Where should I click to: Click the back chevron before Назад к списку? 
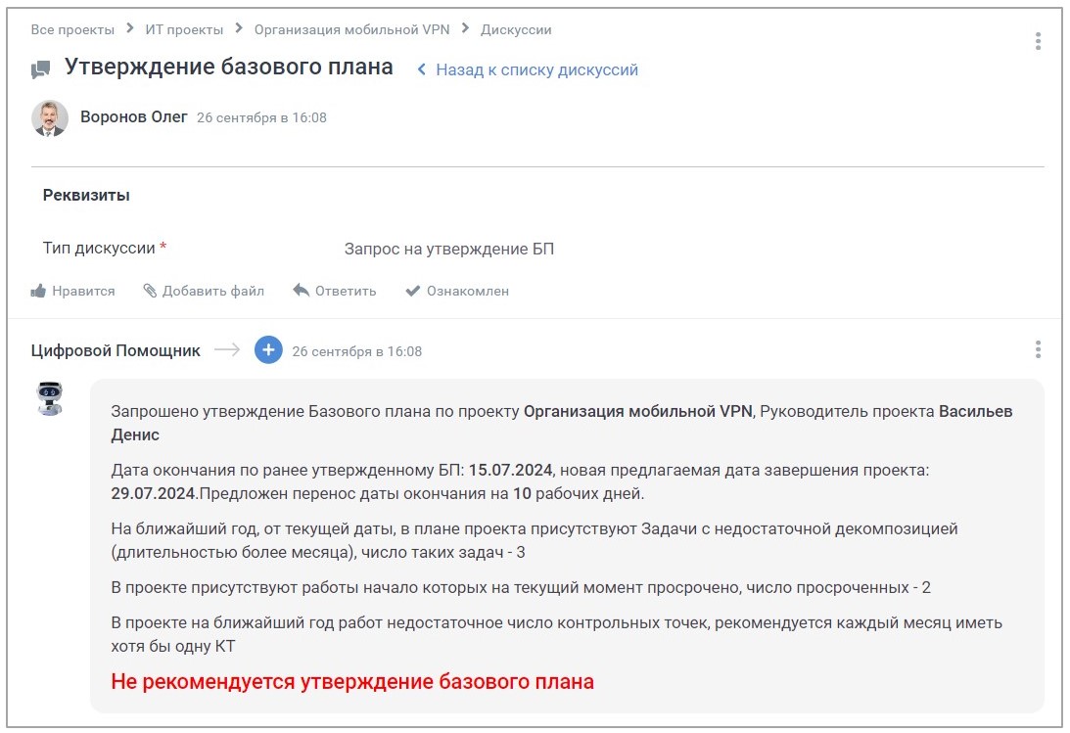[422, 69]
